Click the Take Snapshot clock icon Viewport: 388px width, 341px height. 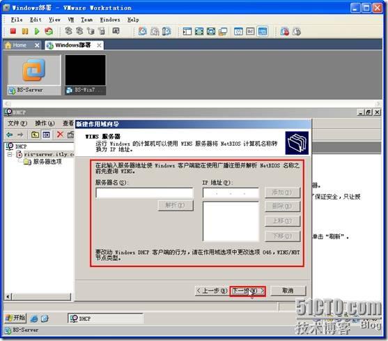click(x=143, y=31)
